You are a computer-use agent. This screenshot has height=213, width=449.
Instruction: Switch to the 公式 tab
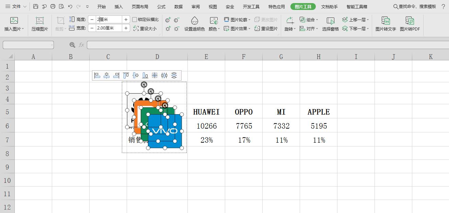[161, 7]
